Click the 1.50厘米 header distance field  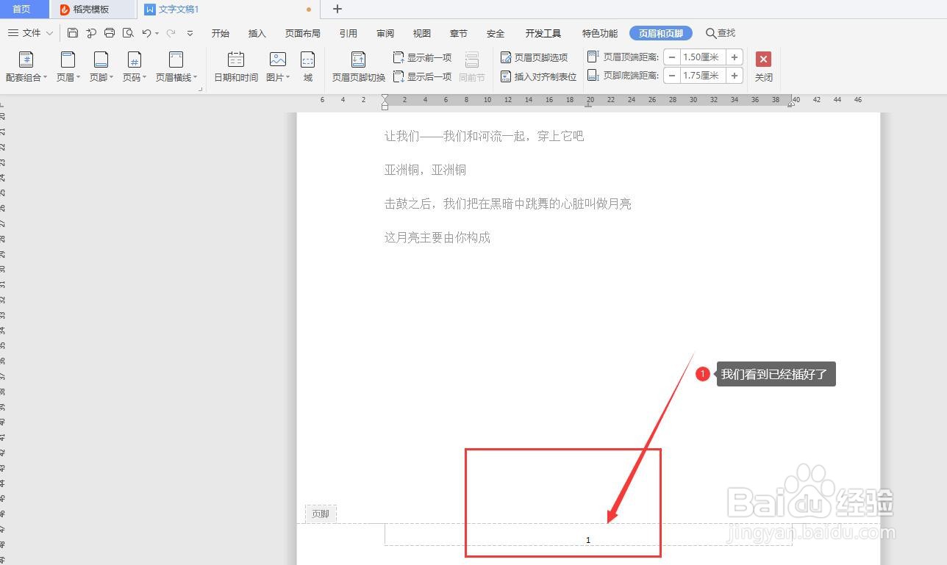pos(703,57)
